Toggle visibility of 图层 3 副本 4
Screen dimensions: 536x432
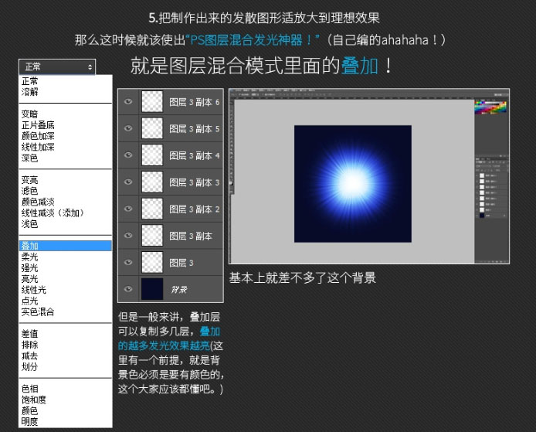pos(128,155)
